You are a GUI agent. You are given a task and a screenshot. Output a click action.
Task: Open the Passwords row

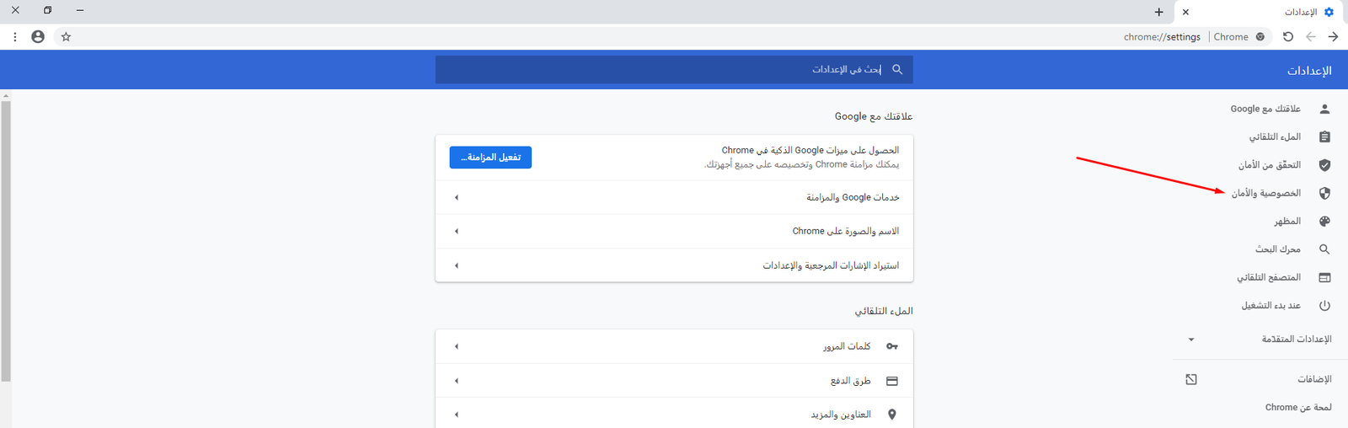coord(674,346)
